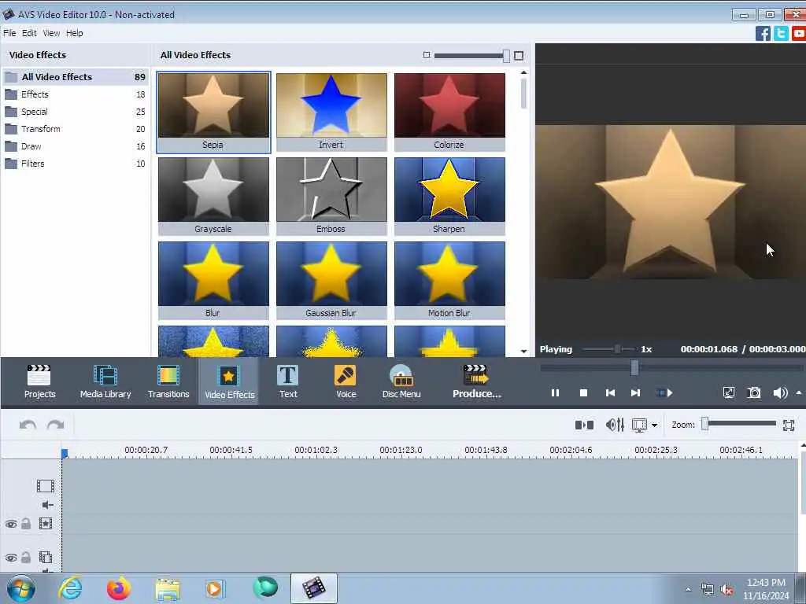Select the Video Effects section button
Image resolution: width=806 pixels, height=604 pixels.
[x=229, y=381]
